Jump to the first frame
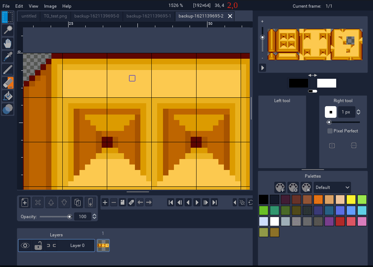The image size is (373, 267). (x=171, y=202)
